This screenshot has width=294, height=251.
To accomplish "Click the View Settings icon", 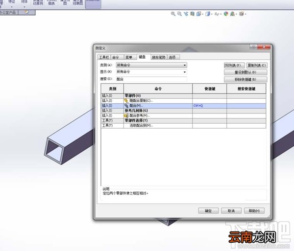I will (241, 14).
